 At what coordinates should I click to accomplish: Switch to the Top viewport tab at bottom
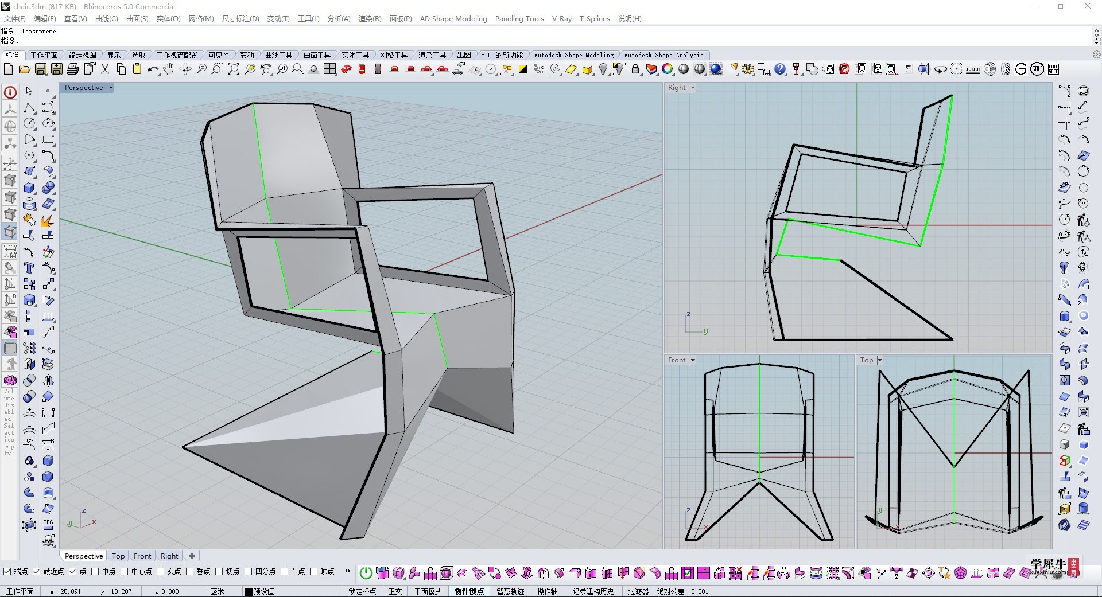pyautogui.click(x=118, y=556)
